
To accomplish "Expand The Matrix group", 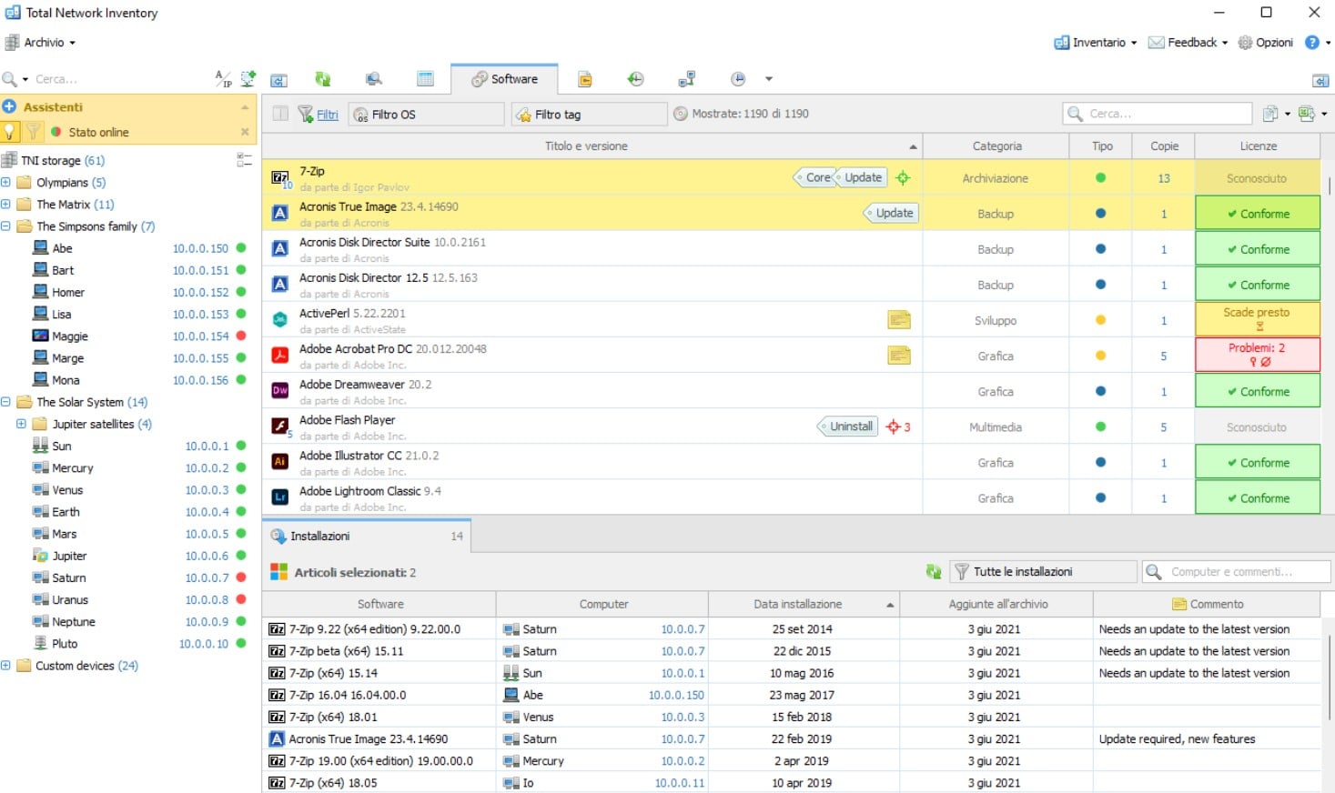I will [5, 204].
